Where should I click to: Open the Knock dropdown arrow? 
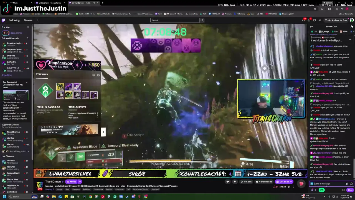click(x=80, y=182)
